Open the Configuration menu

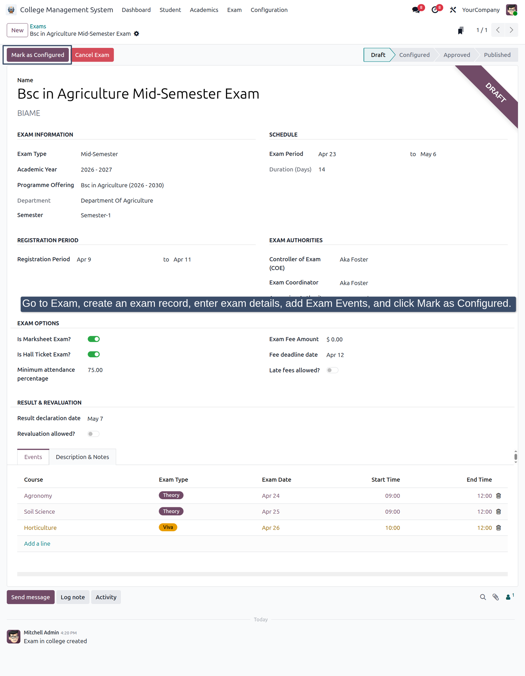pyautogui.click(x=269, y=10)
